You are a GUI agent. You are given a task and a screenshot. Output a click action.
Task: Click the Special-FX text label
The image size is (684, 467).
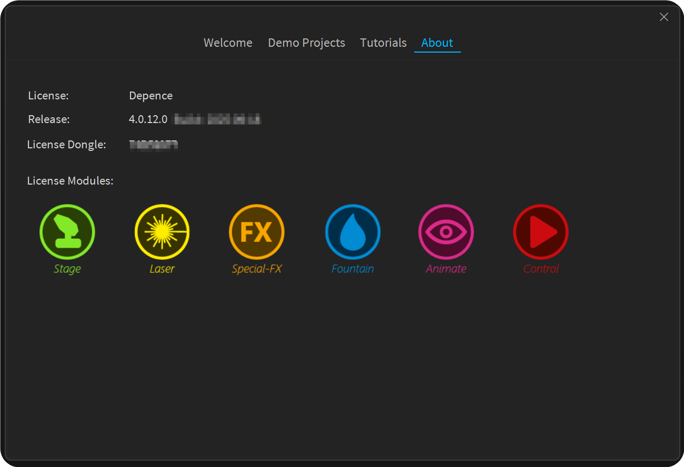[257, 269]
